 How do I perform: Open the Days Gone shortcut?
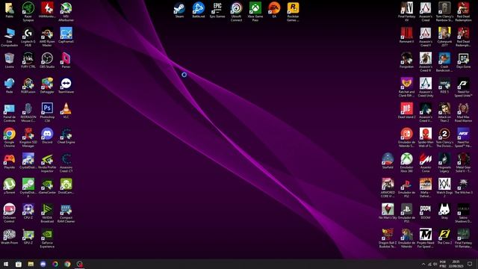463,61
